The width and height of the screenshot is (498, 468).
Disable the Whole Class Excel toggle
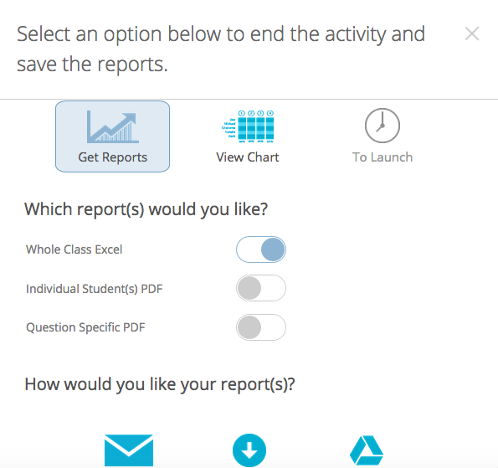261,249
